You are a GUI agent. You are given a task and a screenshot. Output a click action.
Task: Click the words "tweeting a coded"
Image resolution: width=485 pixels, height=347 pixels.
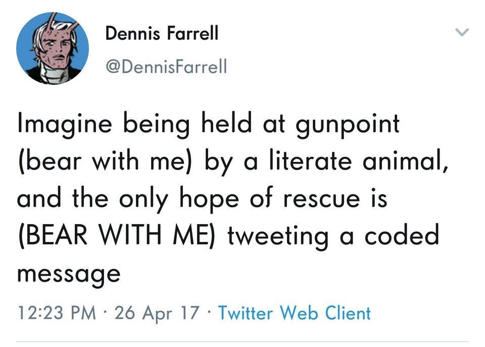tap(333, 236)
